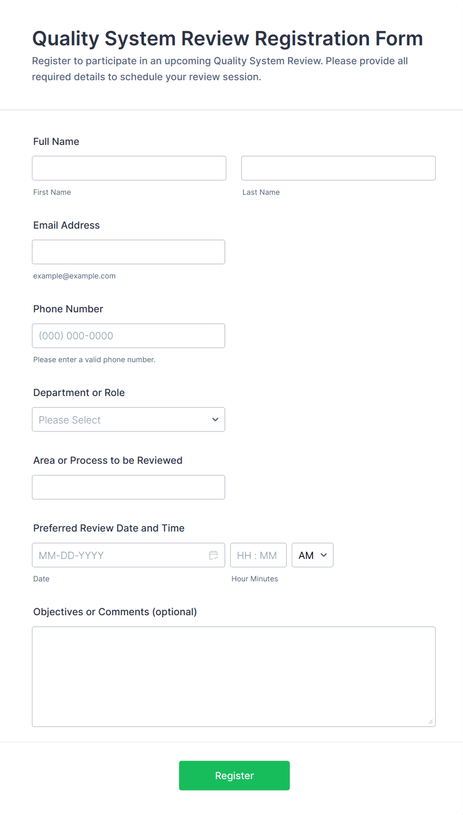
Task: Click inside the Objectives or Comments textarea
Action: (233, 676)
